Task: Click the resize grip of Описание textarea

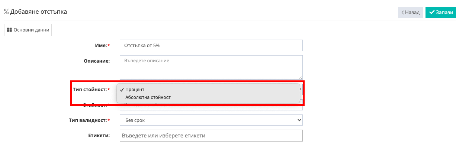Action: pos(300,77)
